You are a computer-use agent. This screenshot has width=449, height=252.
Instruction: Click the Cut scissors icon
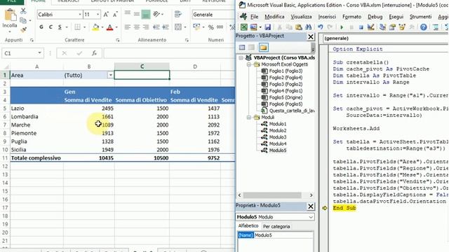(x=23, y=11)
